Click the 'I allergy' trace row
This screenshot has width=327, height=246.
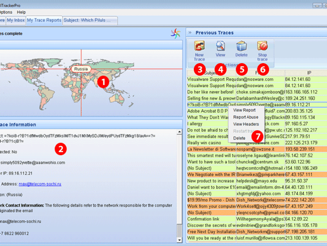tap(257, 124)
